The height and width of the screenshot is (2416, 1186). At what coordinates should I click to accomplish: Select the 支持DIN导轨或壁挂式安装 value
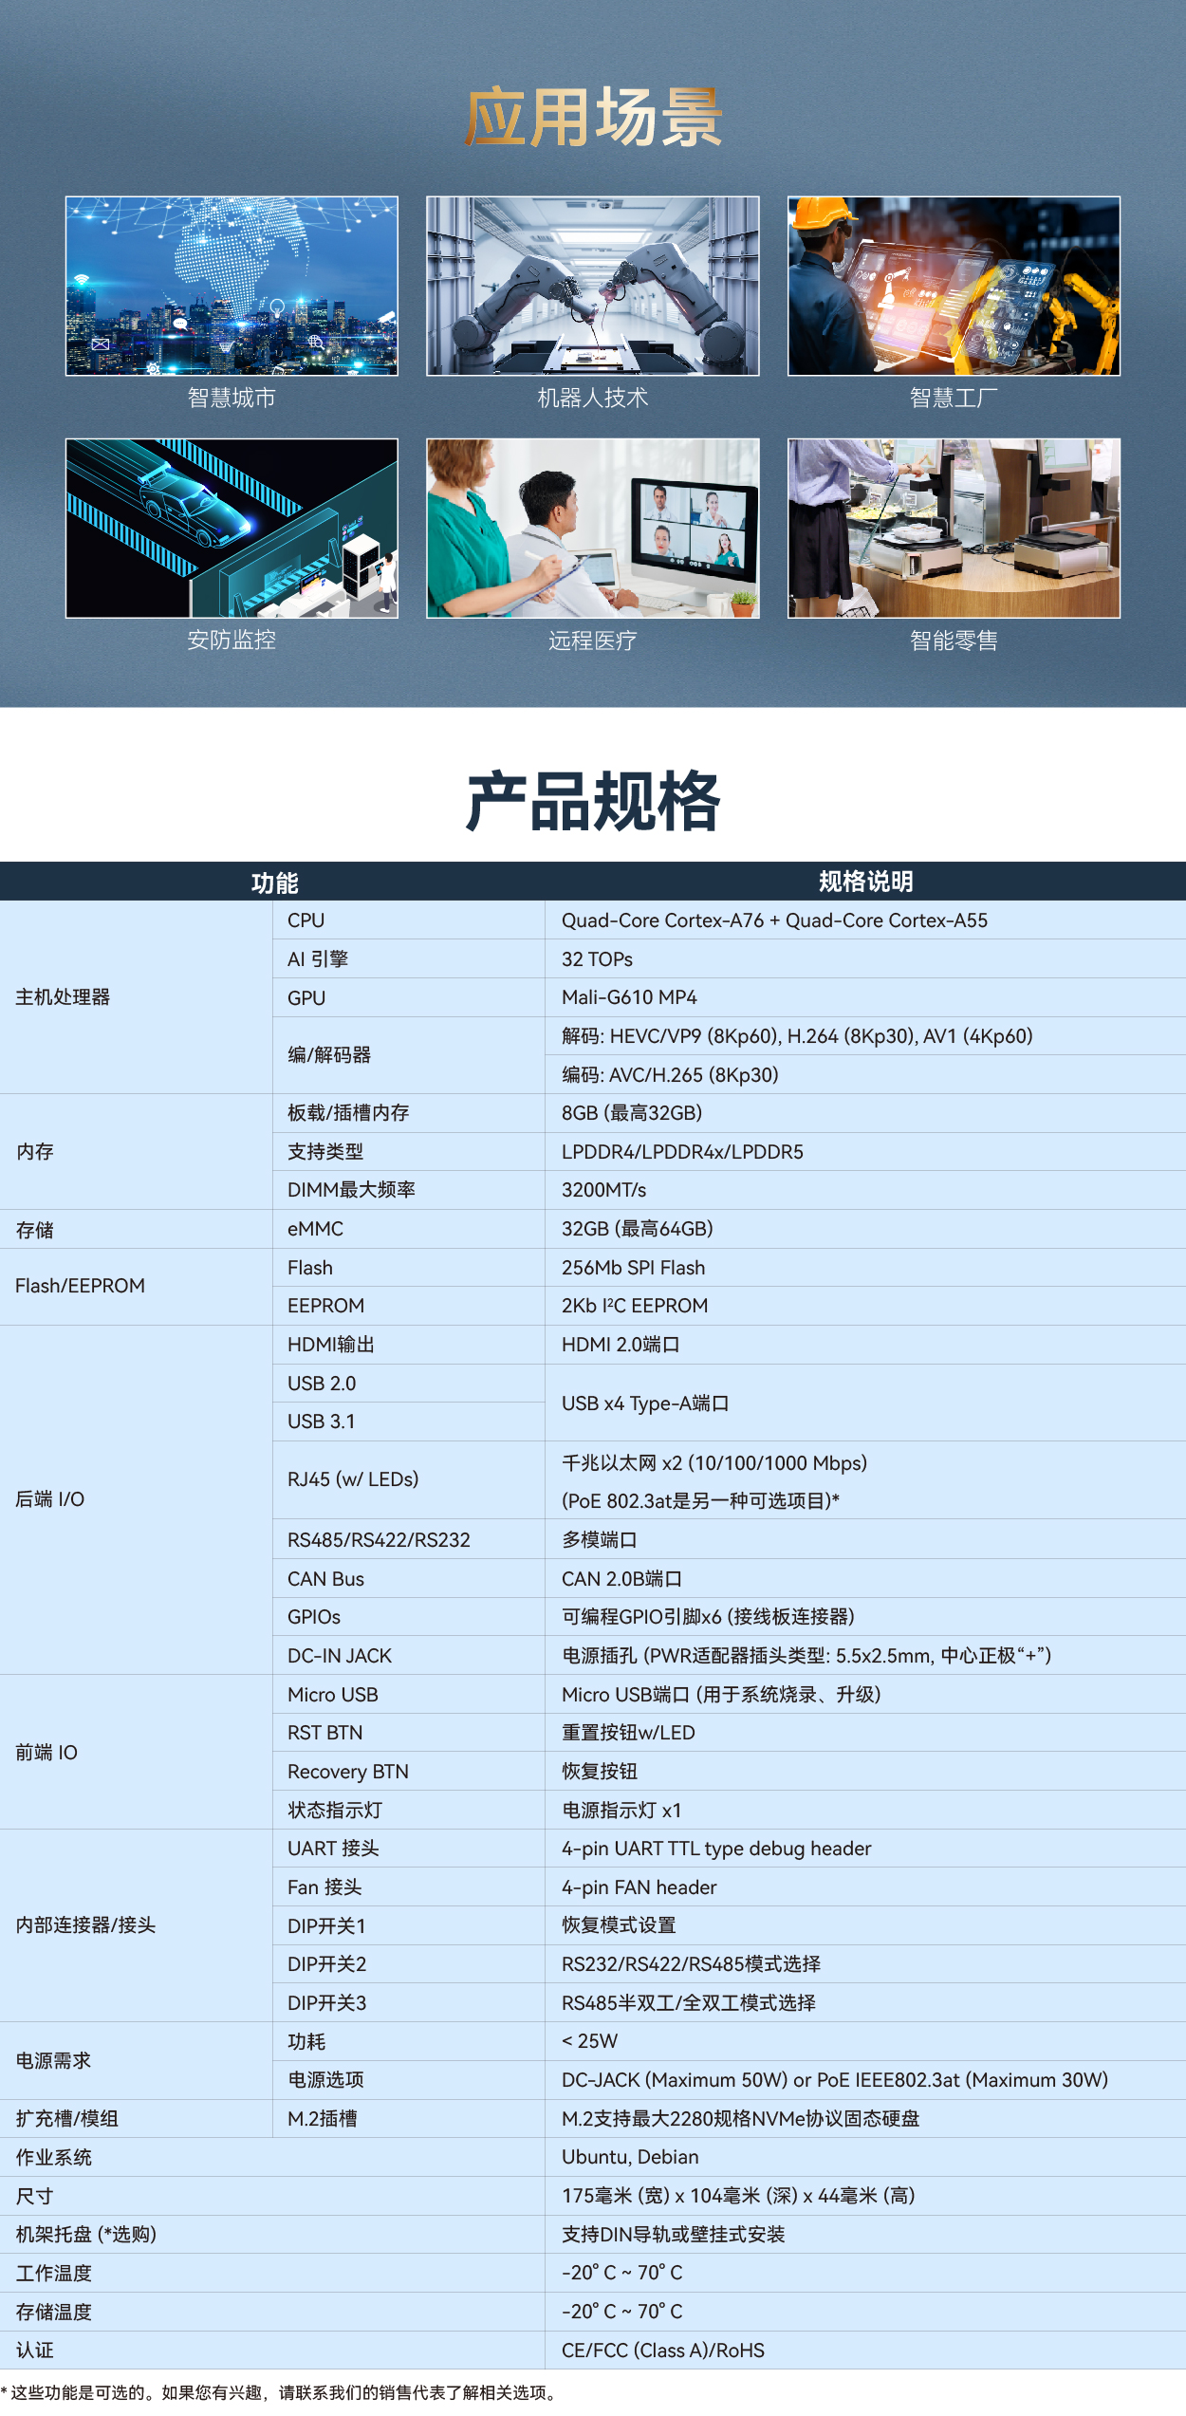tap(674, 2235)
